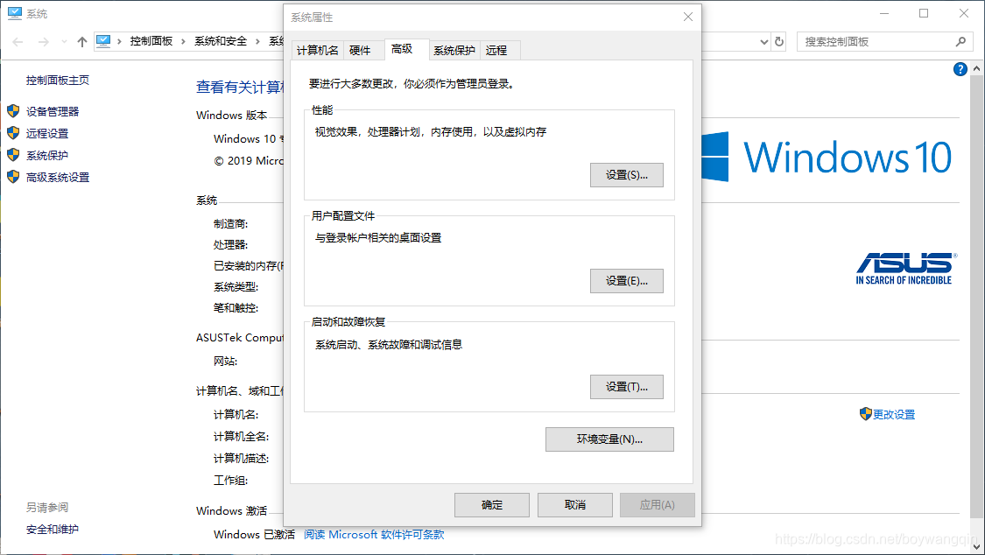Click the scrollbar up arrow
985x555 pixels.
point(976,68)
